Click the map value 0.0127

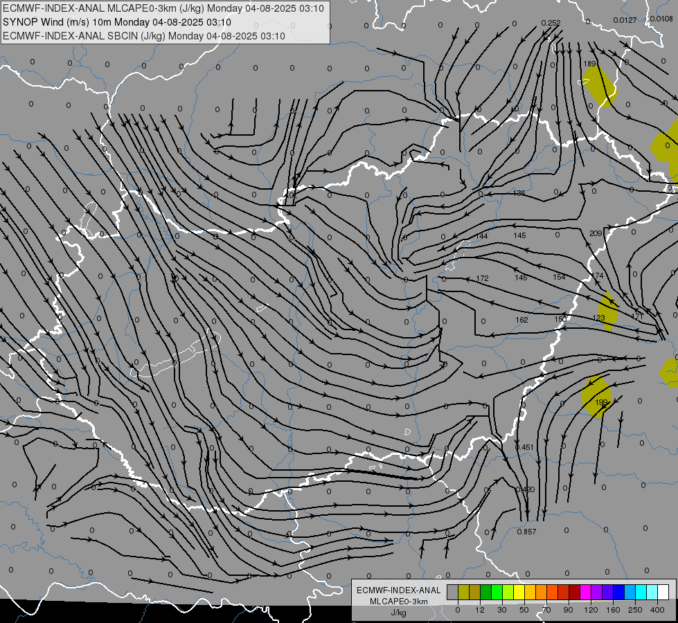[625, 20]
